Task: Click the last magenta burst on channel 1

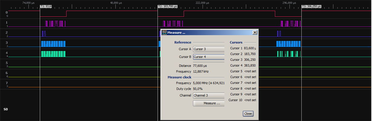Action: (x=291, y=24)
